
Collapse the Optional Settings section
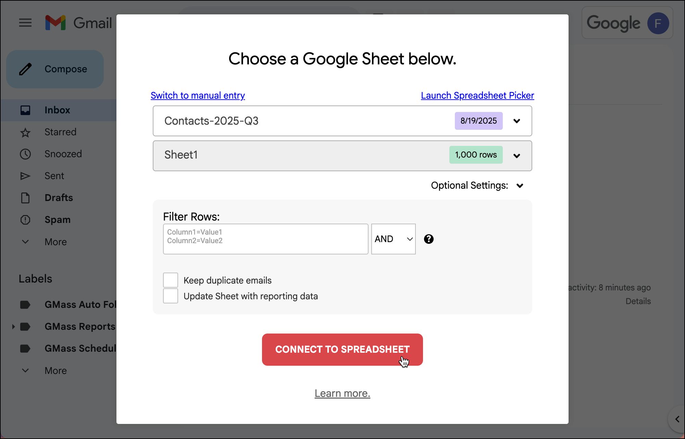click(520, 186)
